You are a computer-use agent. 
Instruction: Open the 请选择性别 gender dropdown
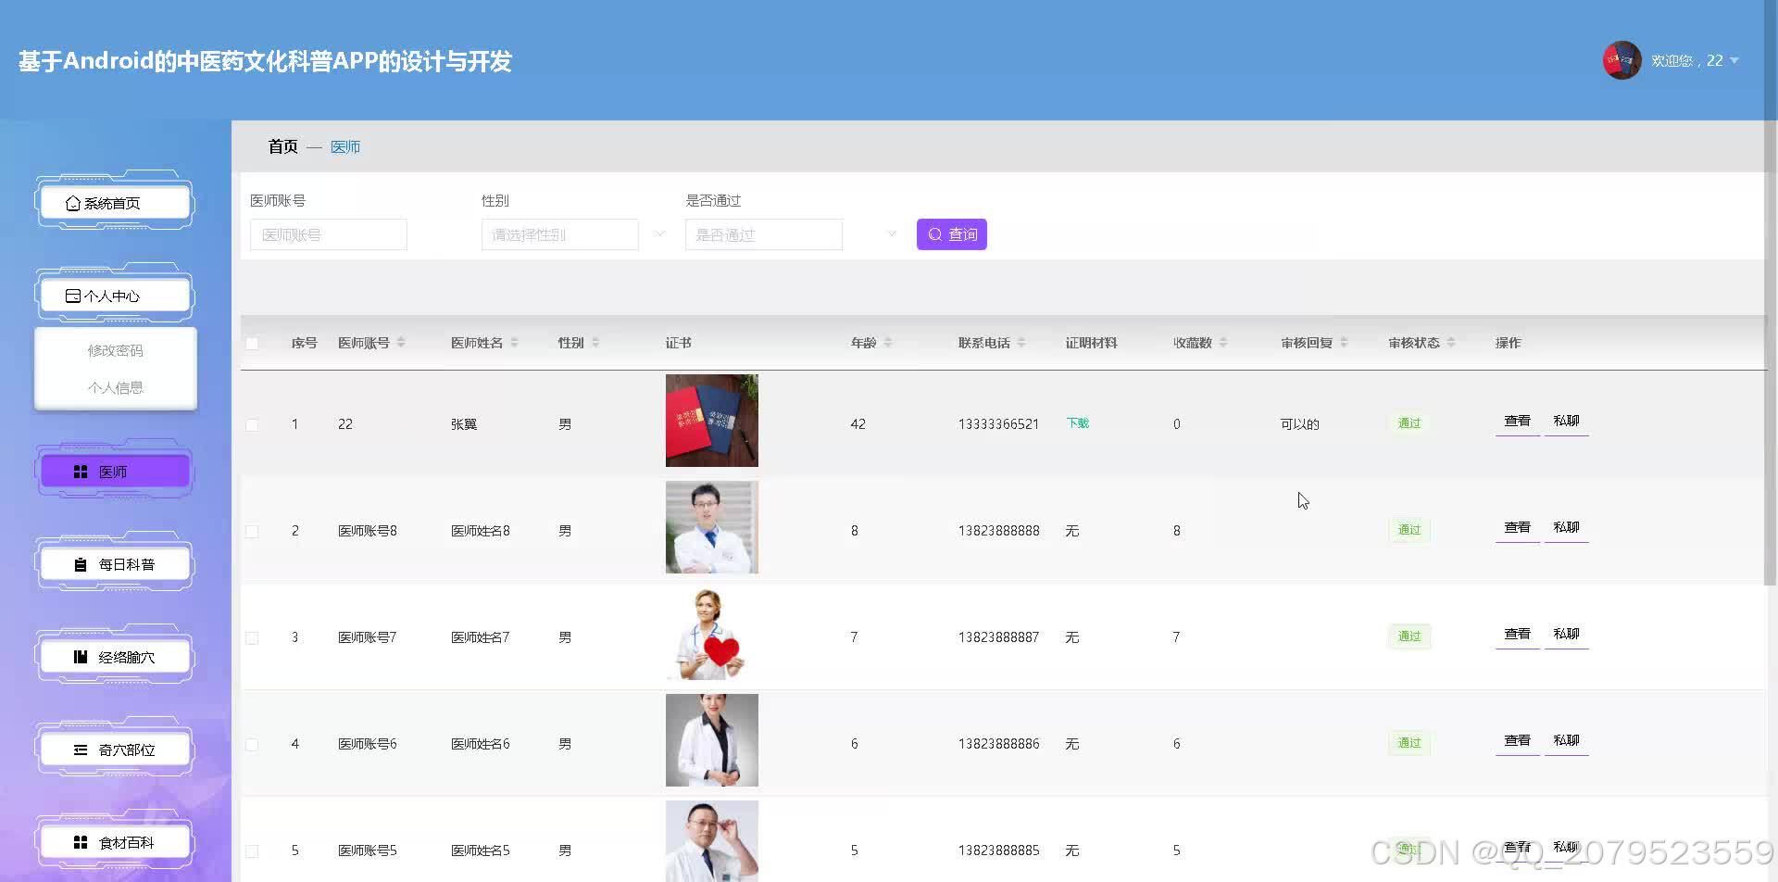pos(559,234)
